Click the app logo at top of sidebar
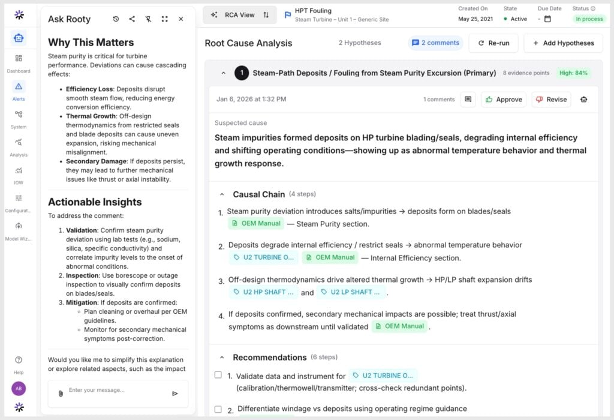The image size is (614, 420). point(19,15)
